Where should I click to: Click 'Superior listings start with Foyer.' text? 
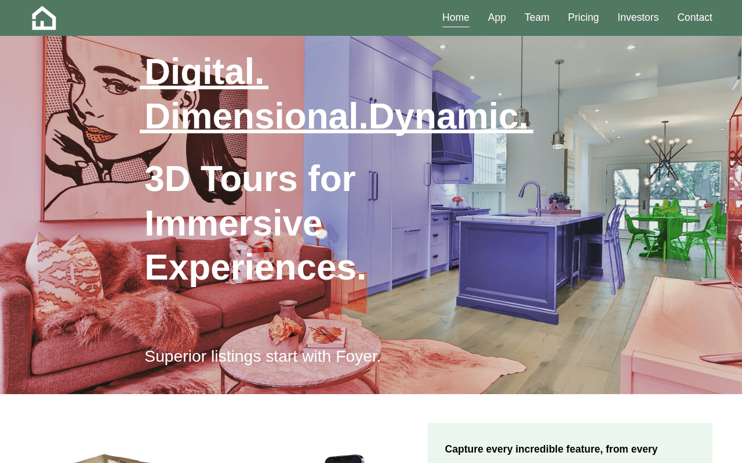coord(263,357)
